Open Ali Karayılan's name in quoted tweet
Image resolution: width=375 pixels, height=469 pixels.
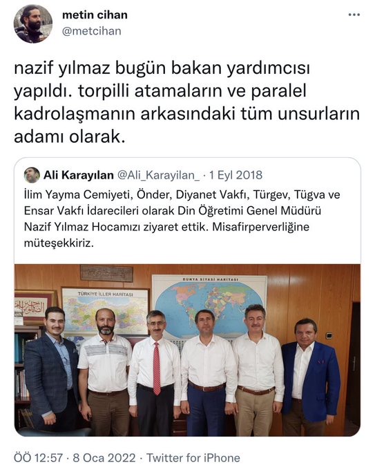[79, 175]
